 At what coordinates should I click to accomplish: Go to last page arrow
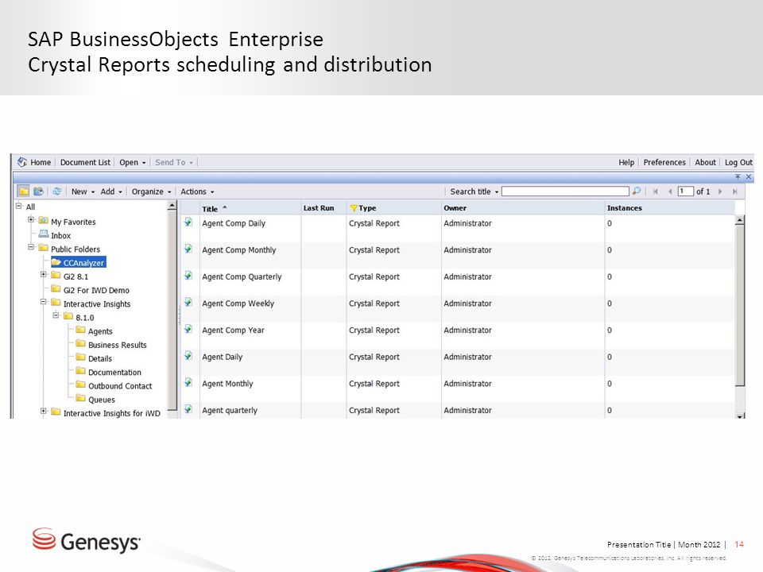[x=734, y=191]
